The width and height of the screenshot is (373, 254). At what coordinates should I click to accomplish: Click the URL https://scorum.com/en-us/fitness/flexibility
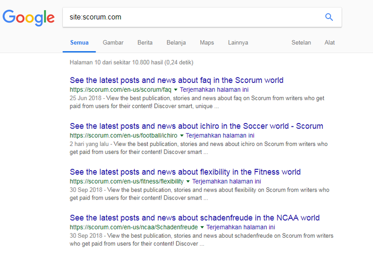(x=126, y=181)
